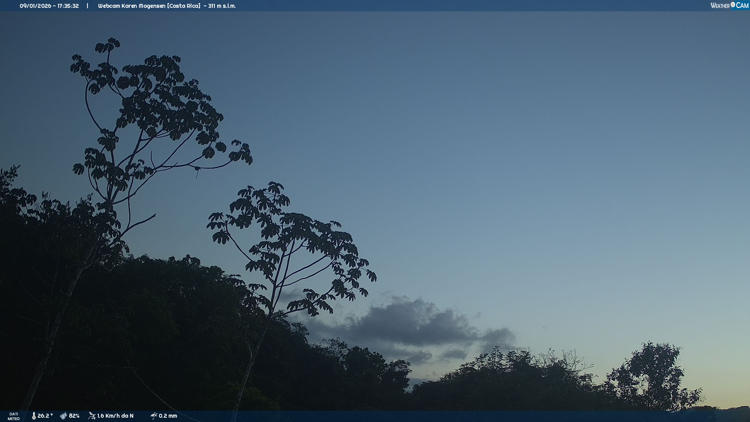750x422 pixels.
Task: Click the rain umbrella precipitation icon
Action: pos(154,416)
